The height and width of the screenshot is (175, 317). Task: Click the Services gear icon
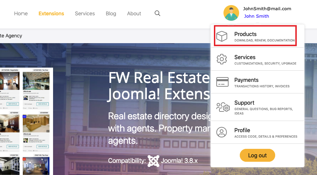click(x=222, y=59)
